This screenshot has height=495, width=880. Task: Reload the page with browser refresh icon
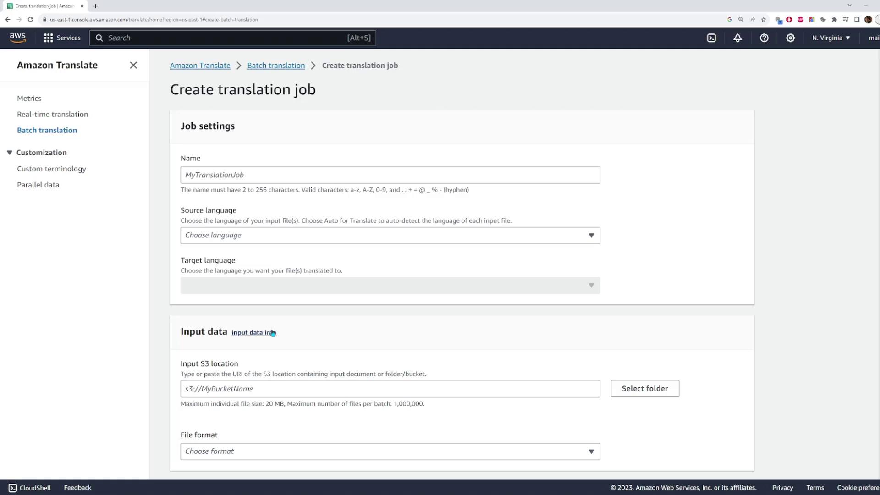click(x=30, y=19)
